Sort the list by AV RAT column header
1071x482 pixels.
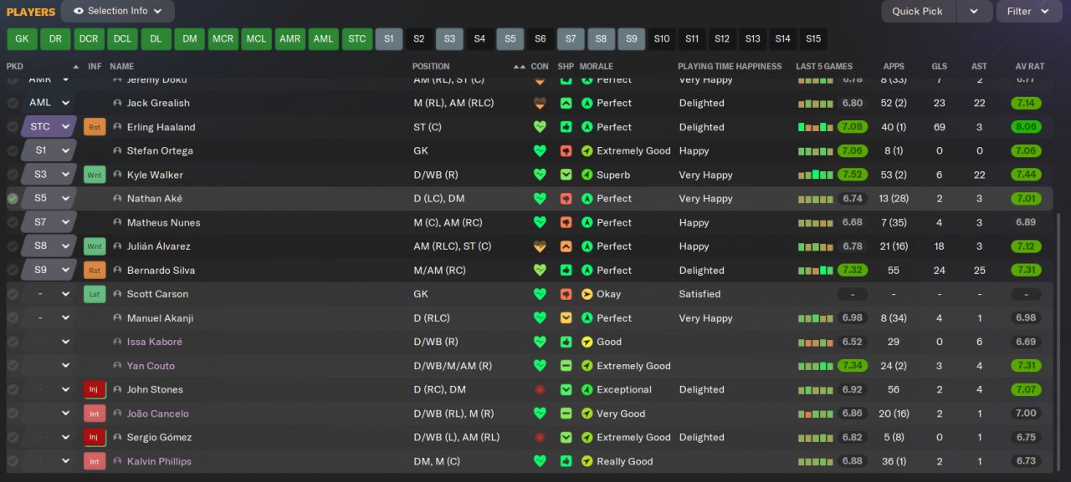pyautogui.click(x=1029, y=66)
